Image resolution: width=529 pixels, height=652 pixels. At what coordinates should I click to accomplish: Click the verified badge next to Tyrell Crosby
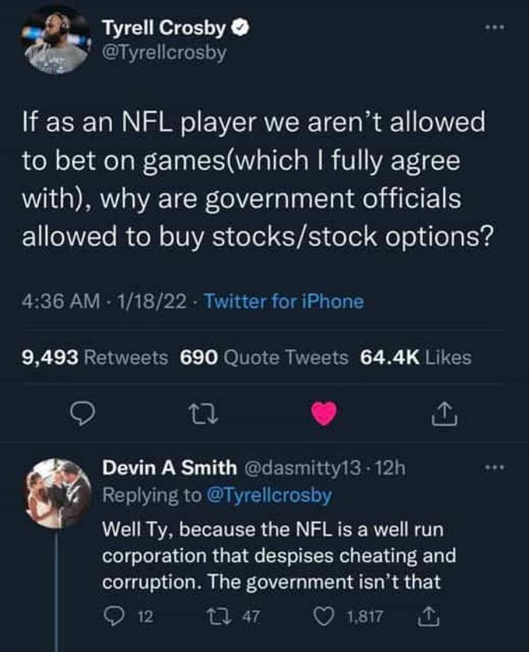241,28
